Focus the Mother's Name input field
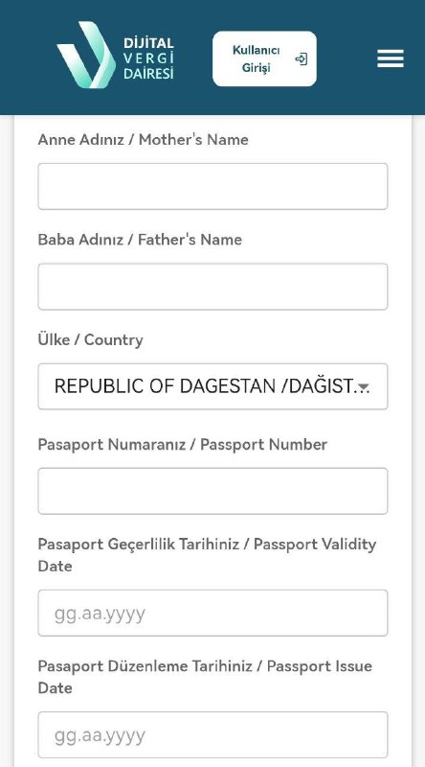The width and height of the screenshot is (425, 767). click(x=212, y=186)
